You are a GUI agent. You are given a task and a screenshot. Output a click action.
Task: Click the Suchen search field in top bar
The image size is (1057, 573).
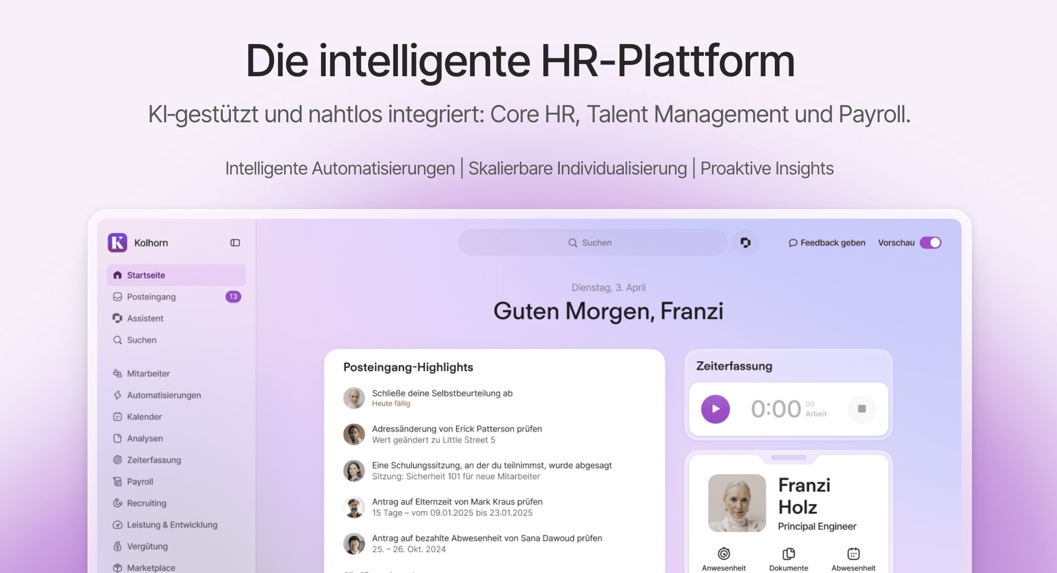[x=593, y=243]
